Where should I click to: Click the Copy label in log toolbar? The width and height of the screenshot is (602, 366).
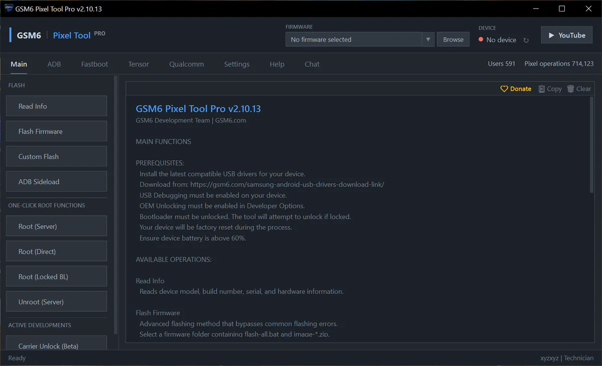[x=554, y=89]
